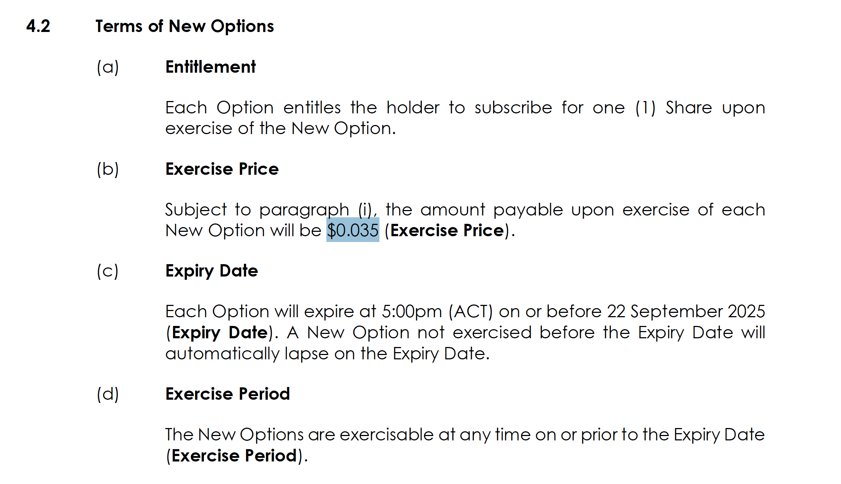Click the word 'subscribe' in Entitlement paragraph

(x=513, y=108)
